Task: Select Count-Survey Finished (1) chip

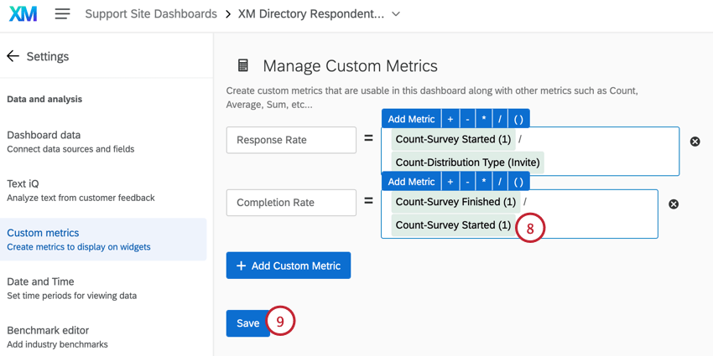Action: coord(455,202)
